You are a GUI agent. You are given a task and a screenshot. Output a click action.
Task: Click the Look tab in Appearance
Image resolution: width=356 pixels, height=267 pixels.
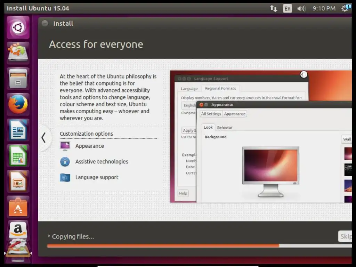coord(208,127)
